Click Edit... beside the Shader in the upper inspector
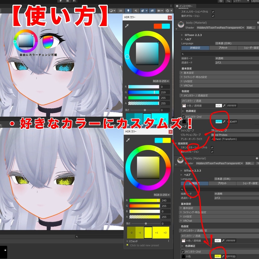Viewport: 259px width, 259px height. [x=251, y=28]
